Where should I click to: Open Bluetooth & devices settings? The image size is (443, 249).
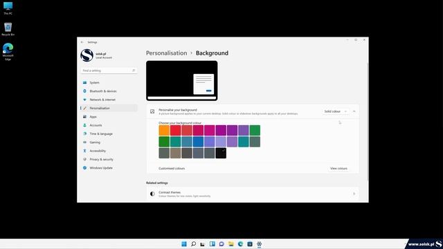click(109, 91)
